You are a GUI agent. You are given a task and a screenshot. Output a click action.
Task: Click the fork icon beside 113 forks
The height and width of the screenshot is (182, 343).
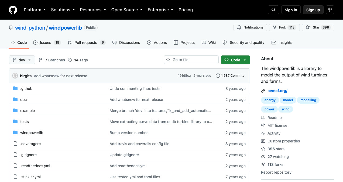(x=263, y=164)
